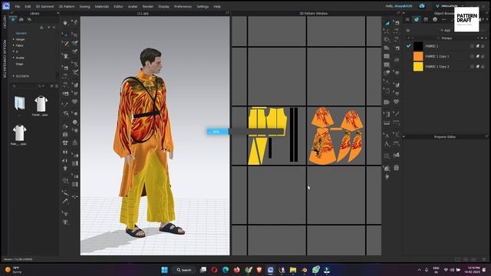
Task: Click the black FABRIC 1 color swatch
Action: click(418, 46)
